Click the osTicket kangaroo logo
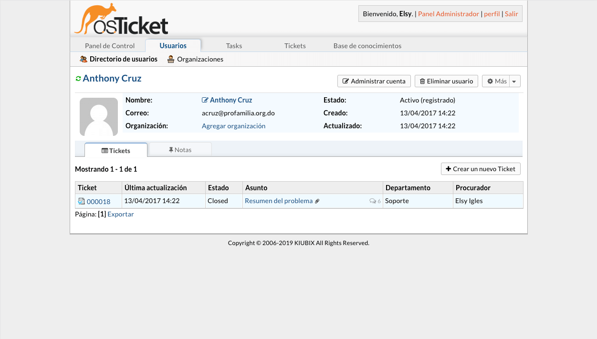The width and height of the screenshot is (597, 339). 121,20
